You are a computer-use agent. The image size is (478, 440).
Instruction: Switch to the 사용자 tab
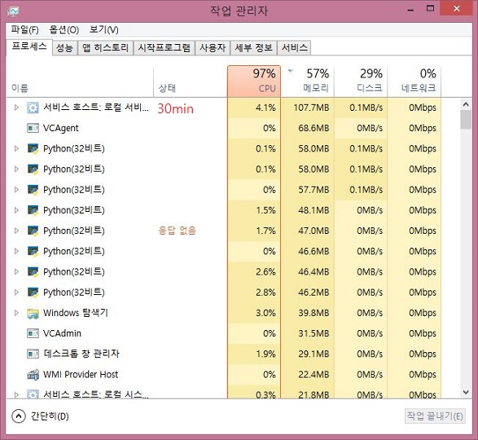click(213, 48)
